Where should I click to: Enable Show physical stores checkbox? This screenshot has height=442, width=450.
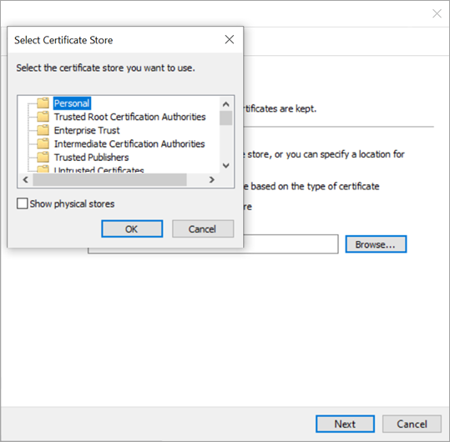click(23, 203)
